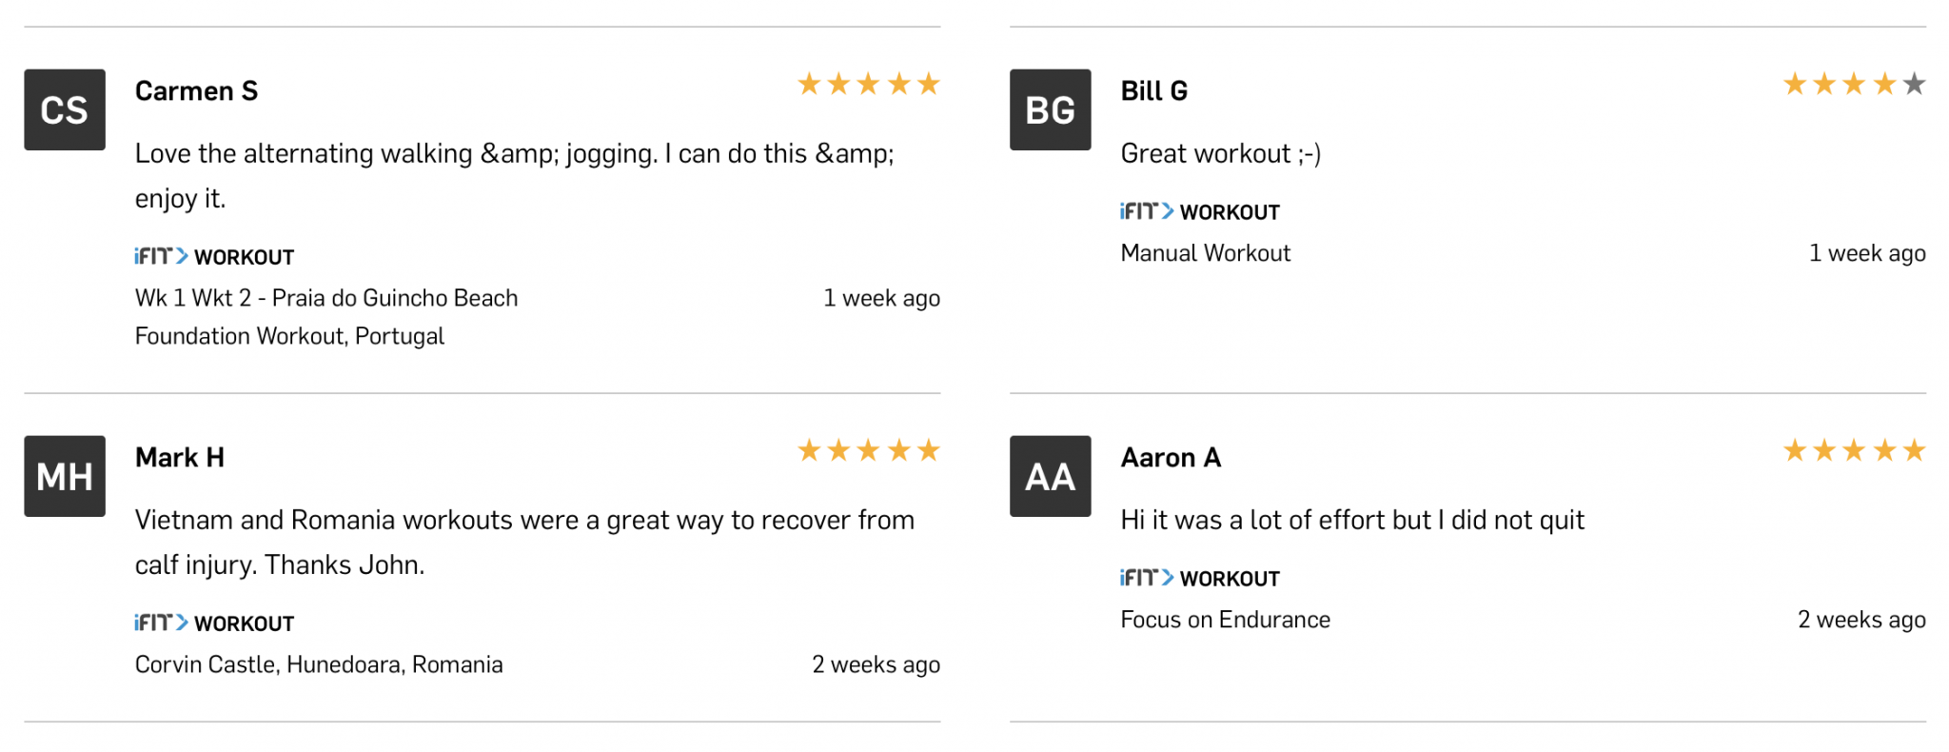Click the reviewer name Bill G
Image resolution: width=1949 pixels, height=752 pixels.
(x=1153, y=91)
